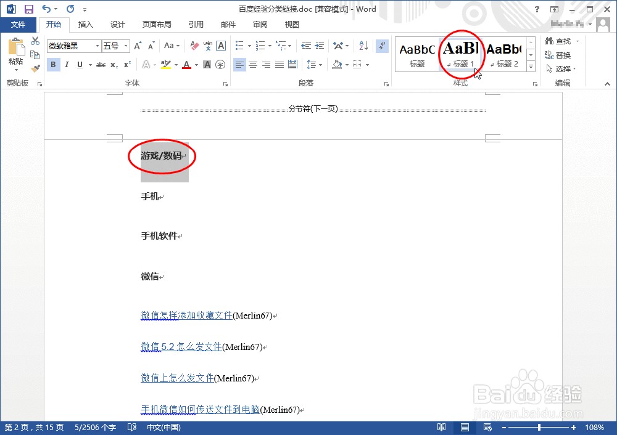Expand the Styles gallery More arrow
Image resolution: width=617 pixels, height=435 pixels.
(x=531, y=67)
